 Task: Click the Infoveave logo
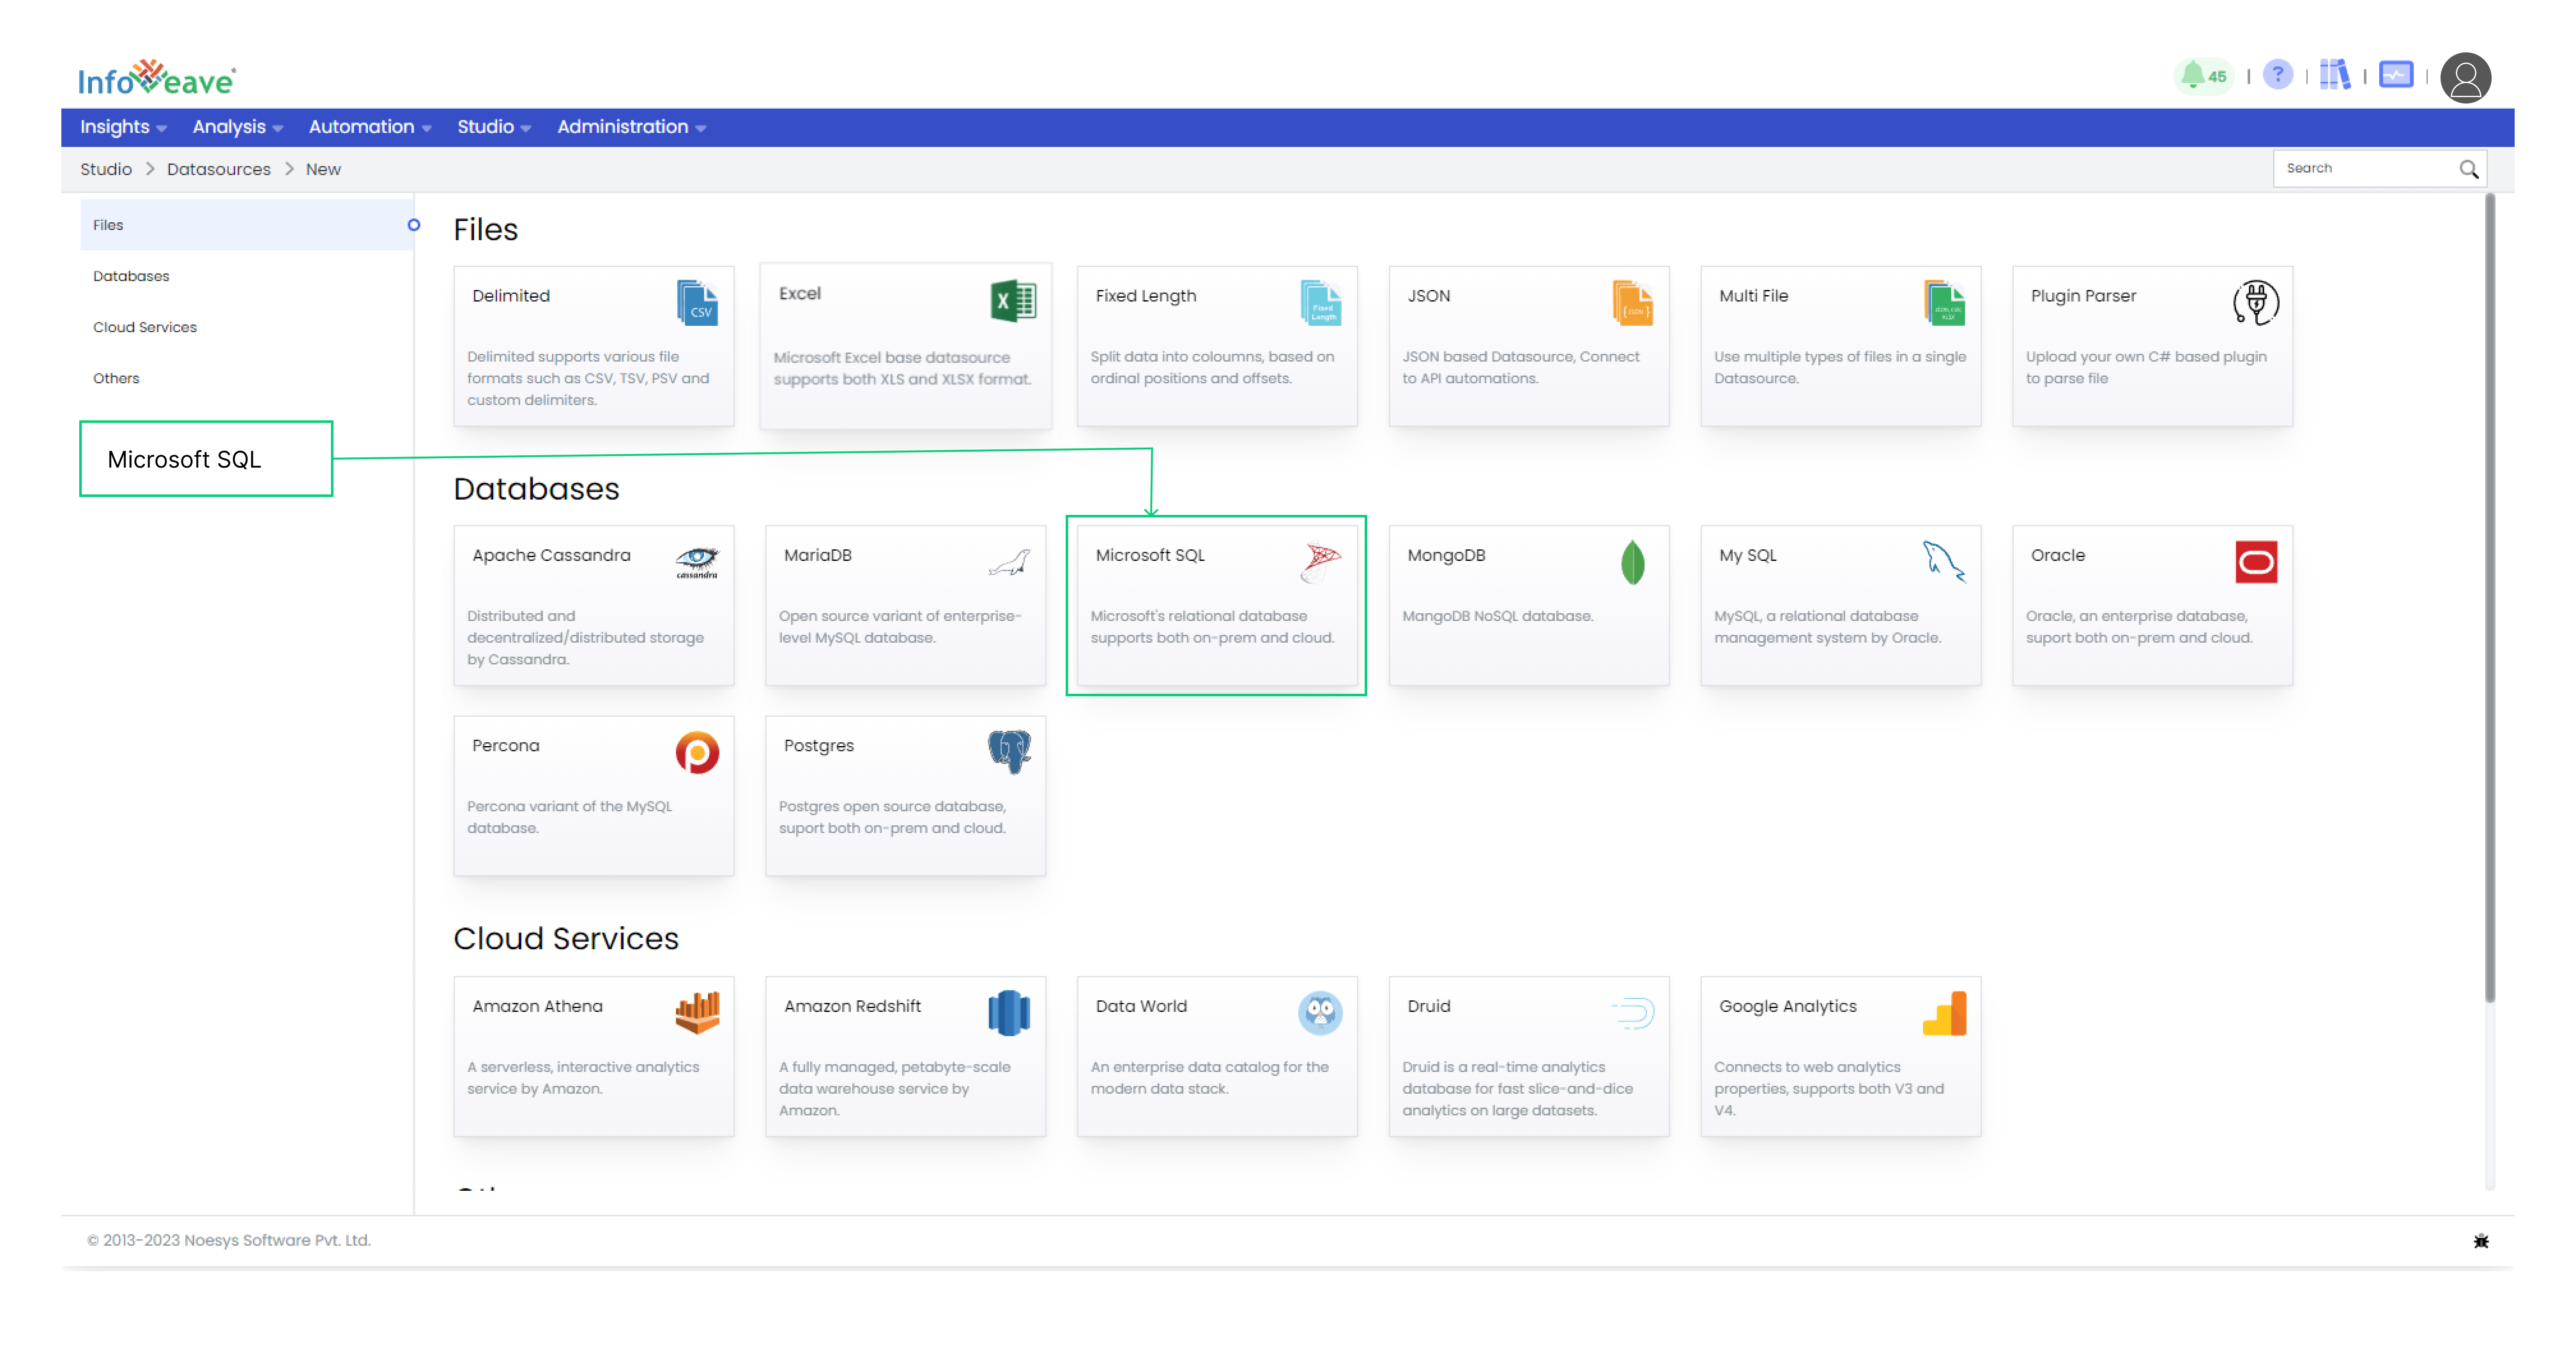157,78
